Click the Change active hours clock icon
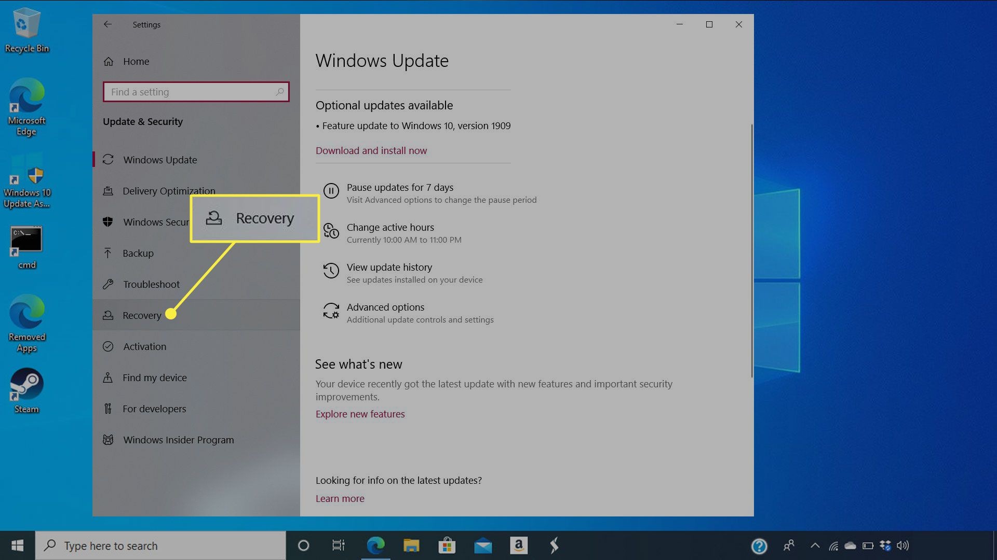The width and height of the screenshot is (997, 560). click(x=331, y=231)
